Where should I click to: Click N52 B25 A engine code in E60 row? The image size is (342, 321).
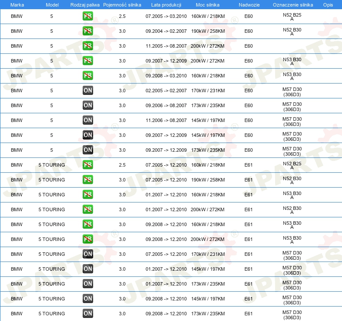pos(292,17)
